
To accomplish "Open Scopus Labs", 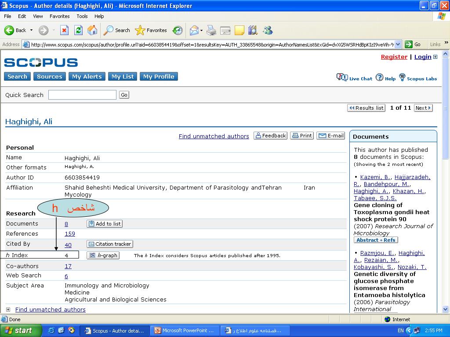I will [x=418, y=78].
